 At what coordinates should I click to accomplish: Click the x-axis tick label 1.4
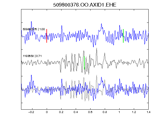point(148,112)
